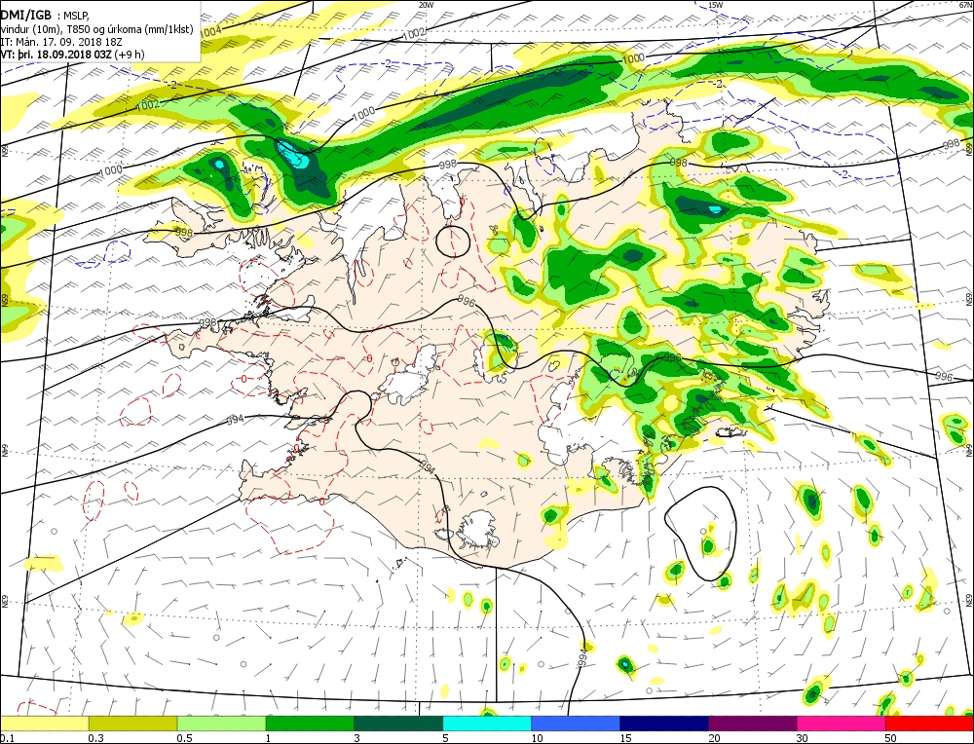Click the '0.3' legend value
Viewport: 974px width, 744px height.
point(96,738)
